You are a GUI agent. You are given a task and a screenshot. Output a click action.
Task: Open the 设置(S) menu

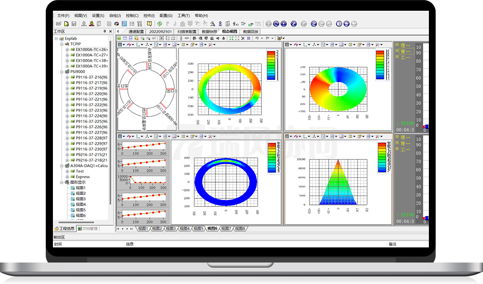point(98,16)
